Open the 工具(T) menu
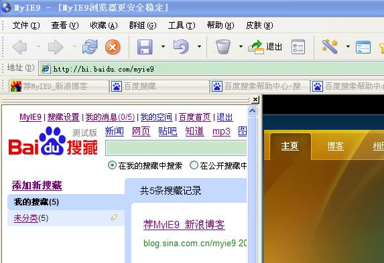Screen dimensions: 384x263 182,25
